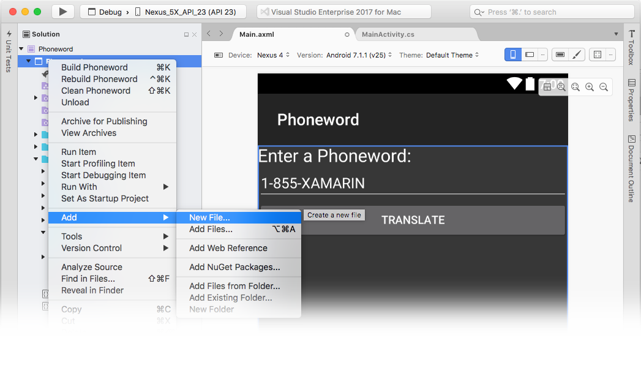Click the search field in title bar
The image size is (641, 365).
coord(552,12)
